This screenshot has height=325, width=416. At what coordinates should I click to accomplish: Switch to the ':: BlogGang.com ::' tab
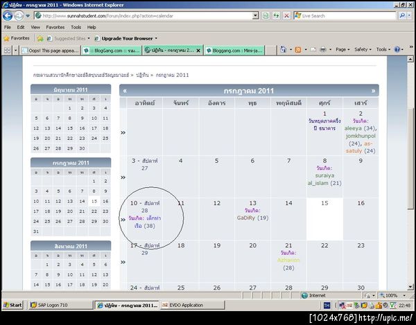[112, 50]
